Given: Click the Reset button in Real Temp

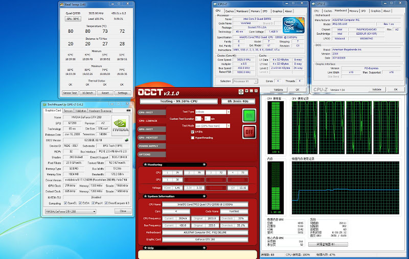Looking at the screenshot, I should (x=105, y=93).
